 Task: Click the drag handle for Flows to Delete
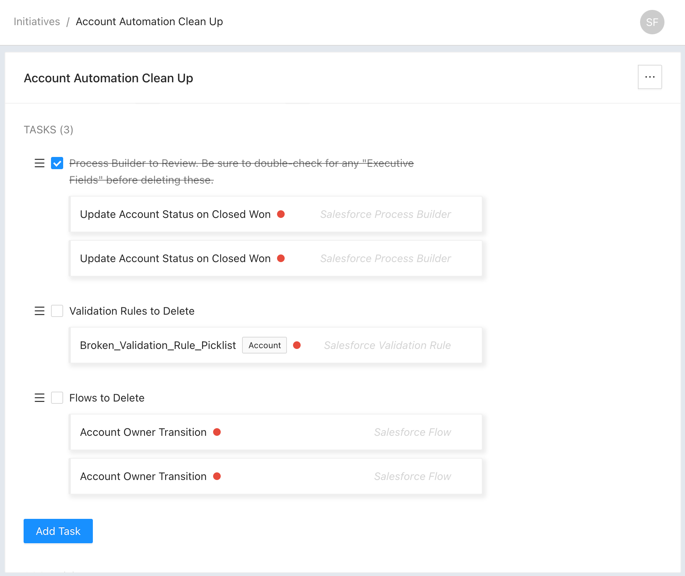pos(40,398)
